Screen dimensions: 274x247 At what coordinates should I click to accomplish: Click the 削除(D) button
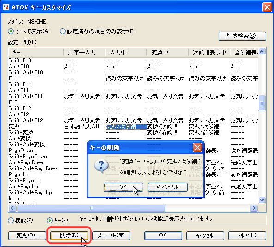point(69,235)
